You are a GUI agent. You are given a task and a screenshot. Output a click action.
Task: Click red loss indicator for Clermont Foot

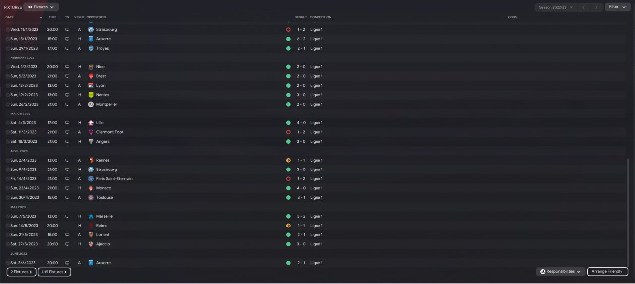(288, 132)
